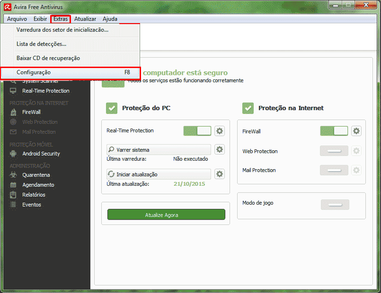
Task: Click the Varrer sistema button
Action: [x=159, y=150]
